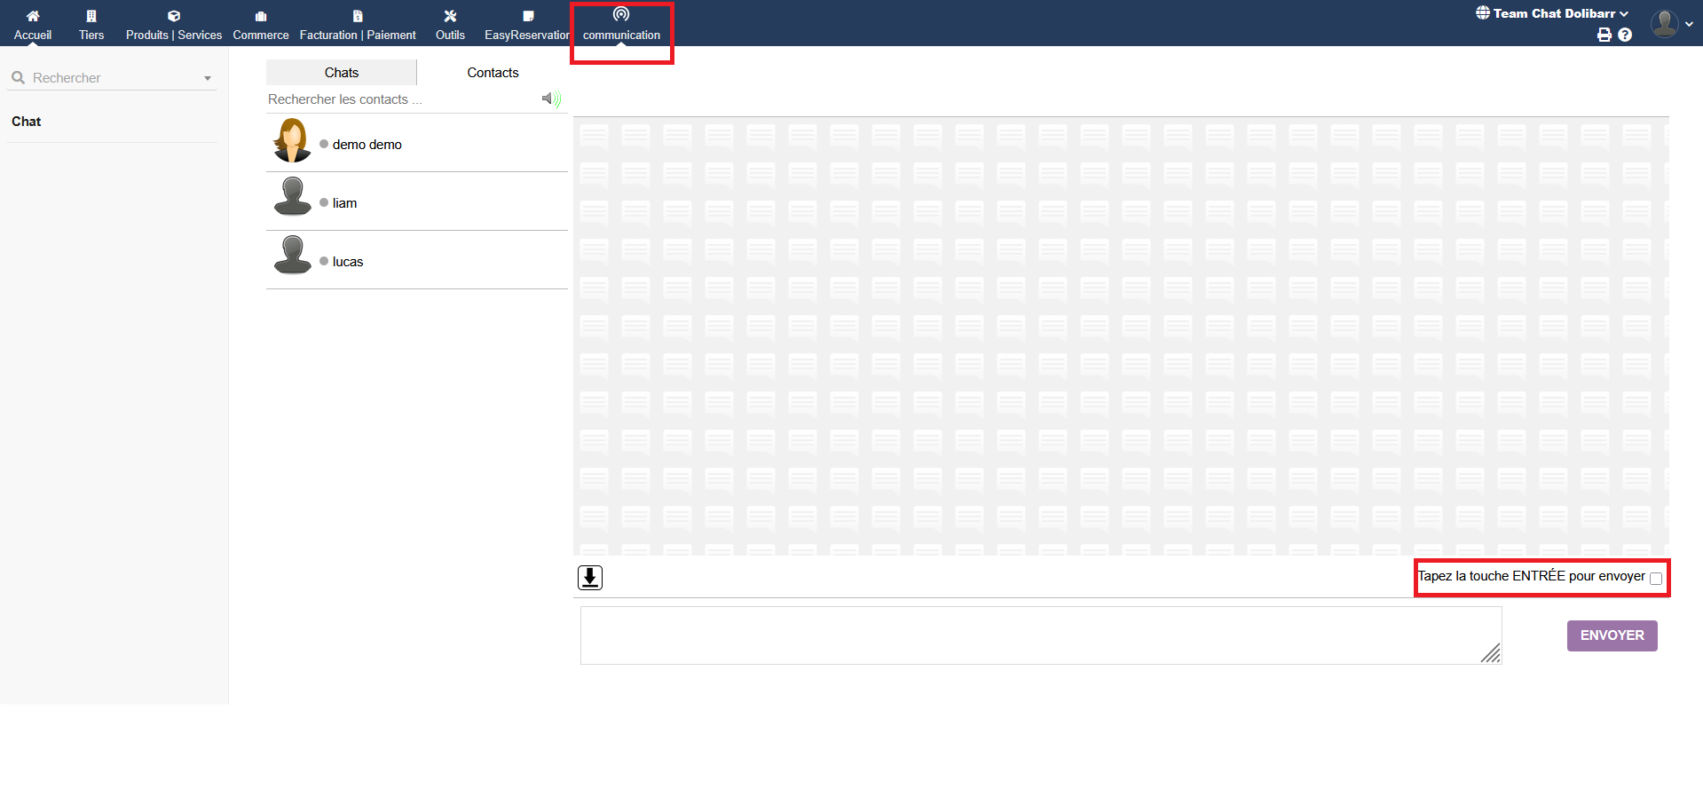Viewport: 1703px width, 805px height.
Task: Click the message text input area
Action: tap(1040, 635)
